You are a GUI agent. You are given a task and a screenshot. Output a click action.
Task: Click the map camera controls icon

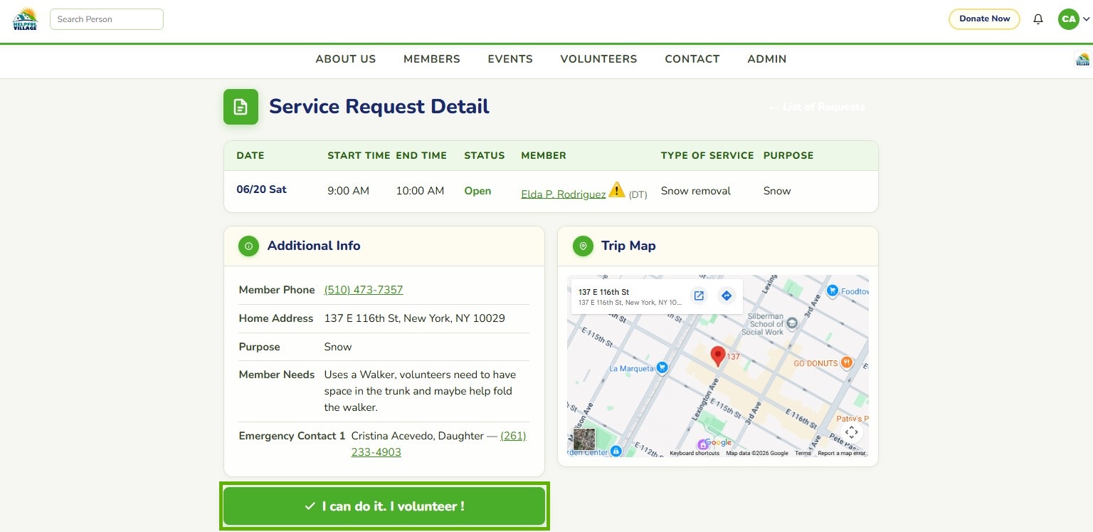coord(852,432)
